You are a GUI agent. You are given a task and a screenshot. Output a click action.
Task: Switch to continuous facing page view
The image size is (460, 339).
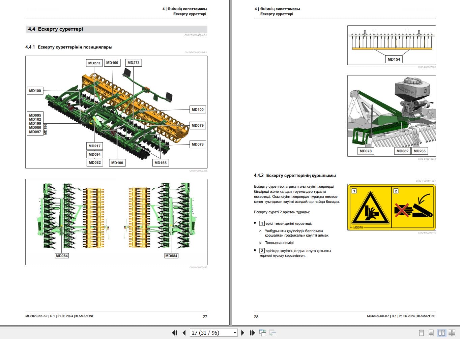452,333
